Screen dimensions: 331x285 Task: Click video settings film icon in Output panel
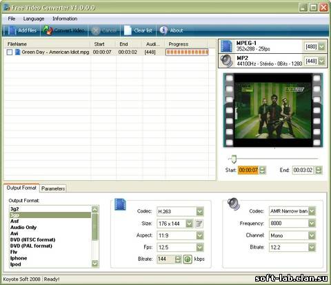pyautogui.click(x=120, y=204)
